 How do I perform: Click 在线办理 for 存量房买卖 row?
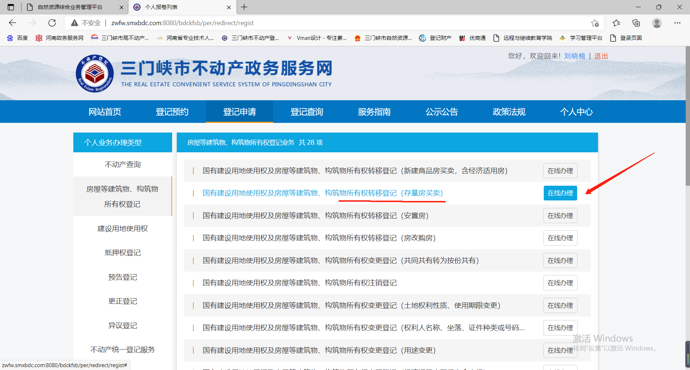pyautogui.click(x=560, y=193)
